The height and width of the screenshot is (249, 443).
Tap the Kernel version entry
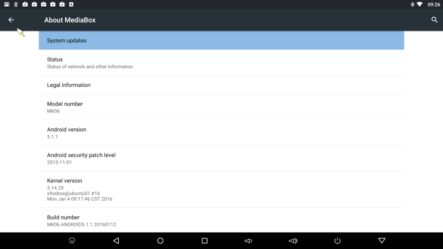coord(221,189)
